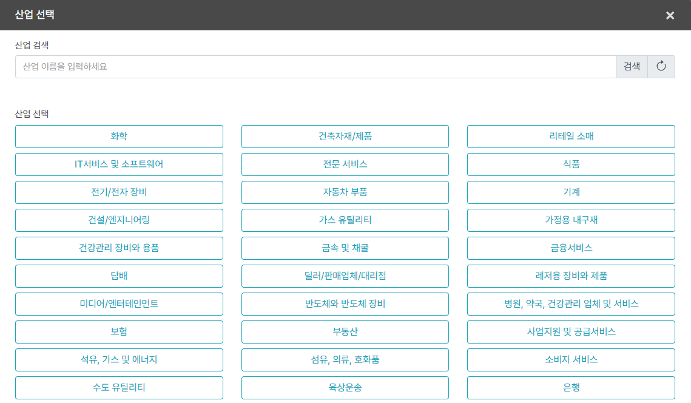Select 금속 및 채굴 option
The height and width of the screenshot is (403, 691).
tap(345, 248)
